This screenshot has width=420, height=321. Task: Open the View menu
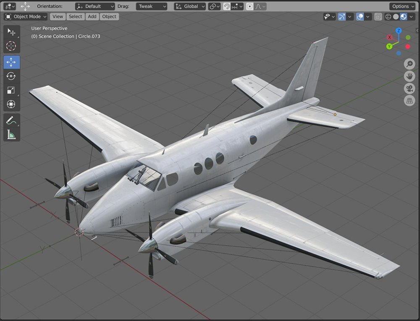click(x=58, y=16)
